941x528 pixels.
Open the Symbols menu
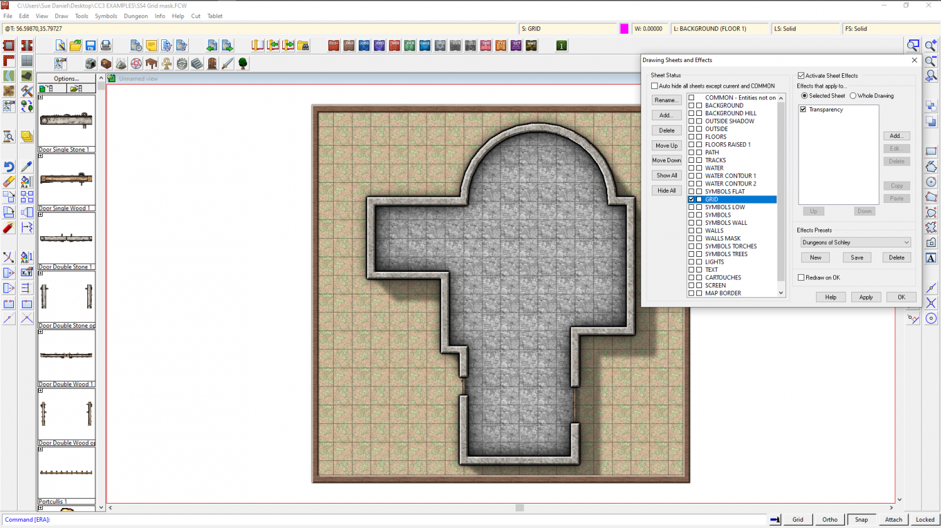106,16
